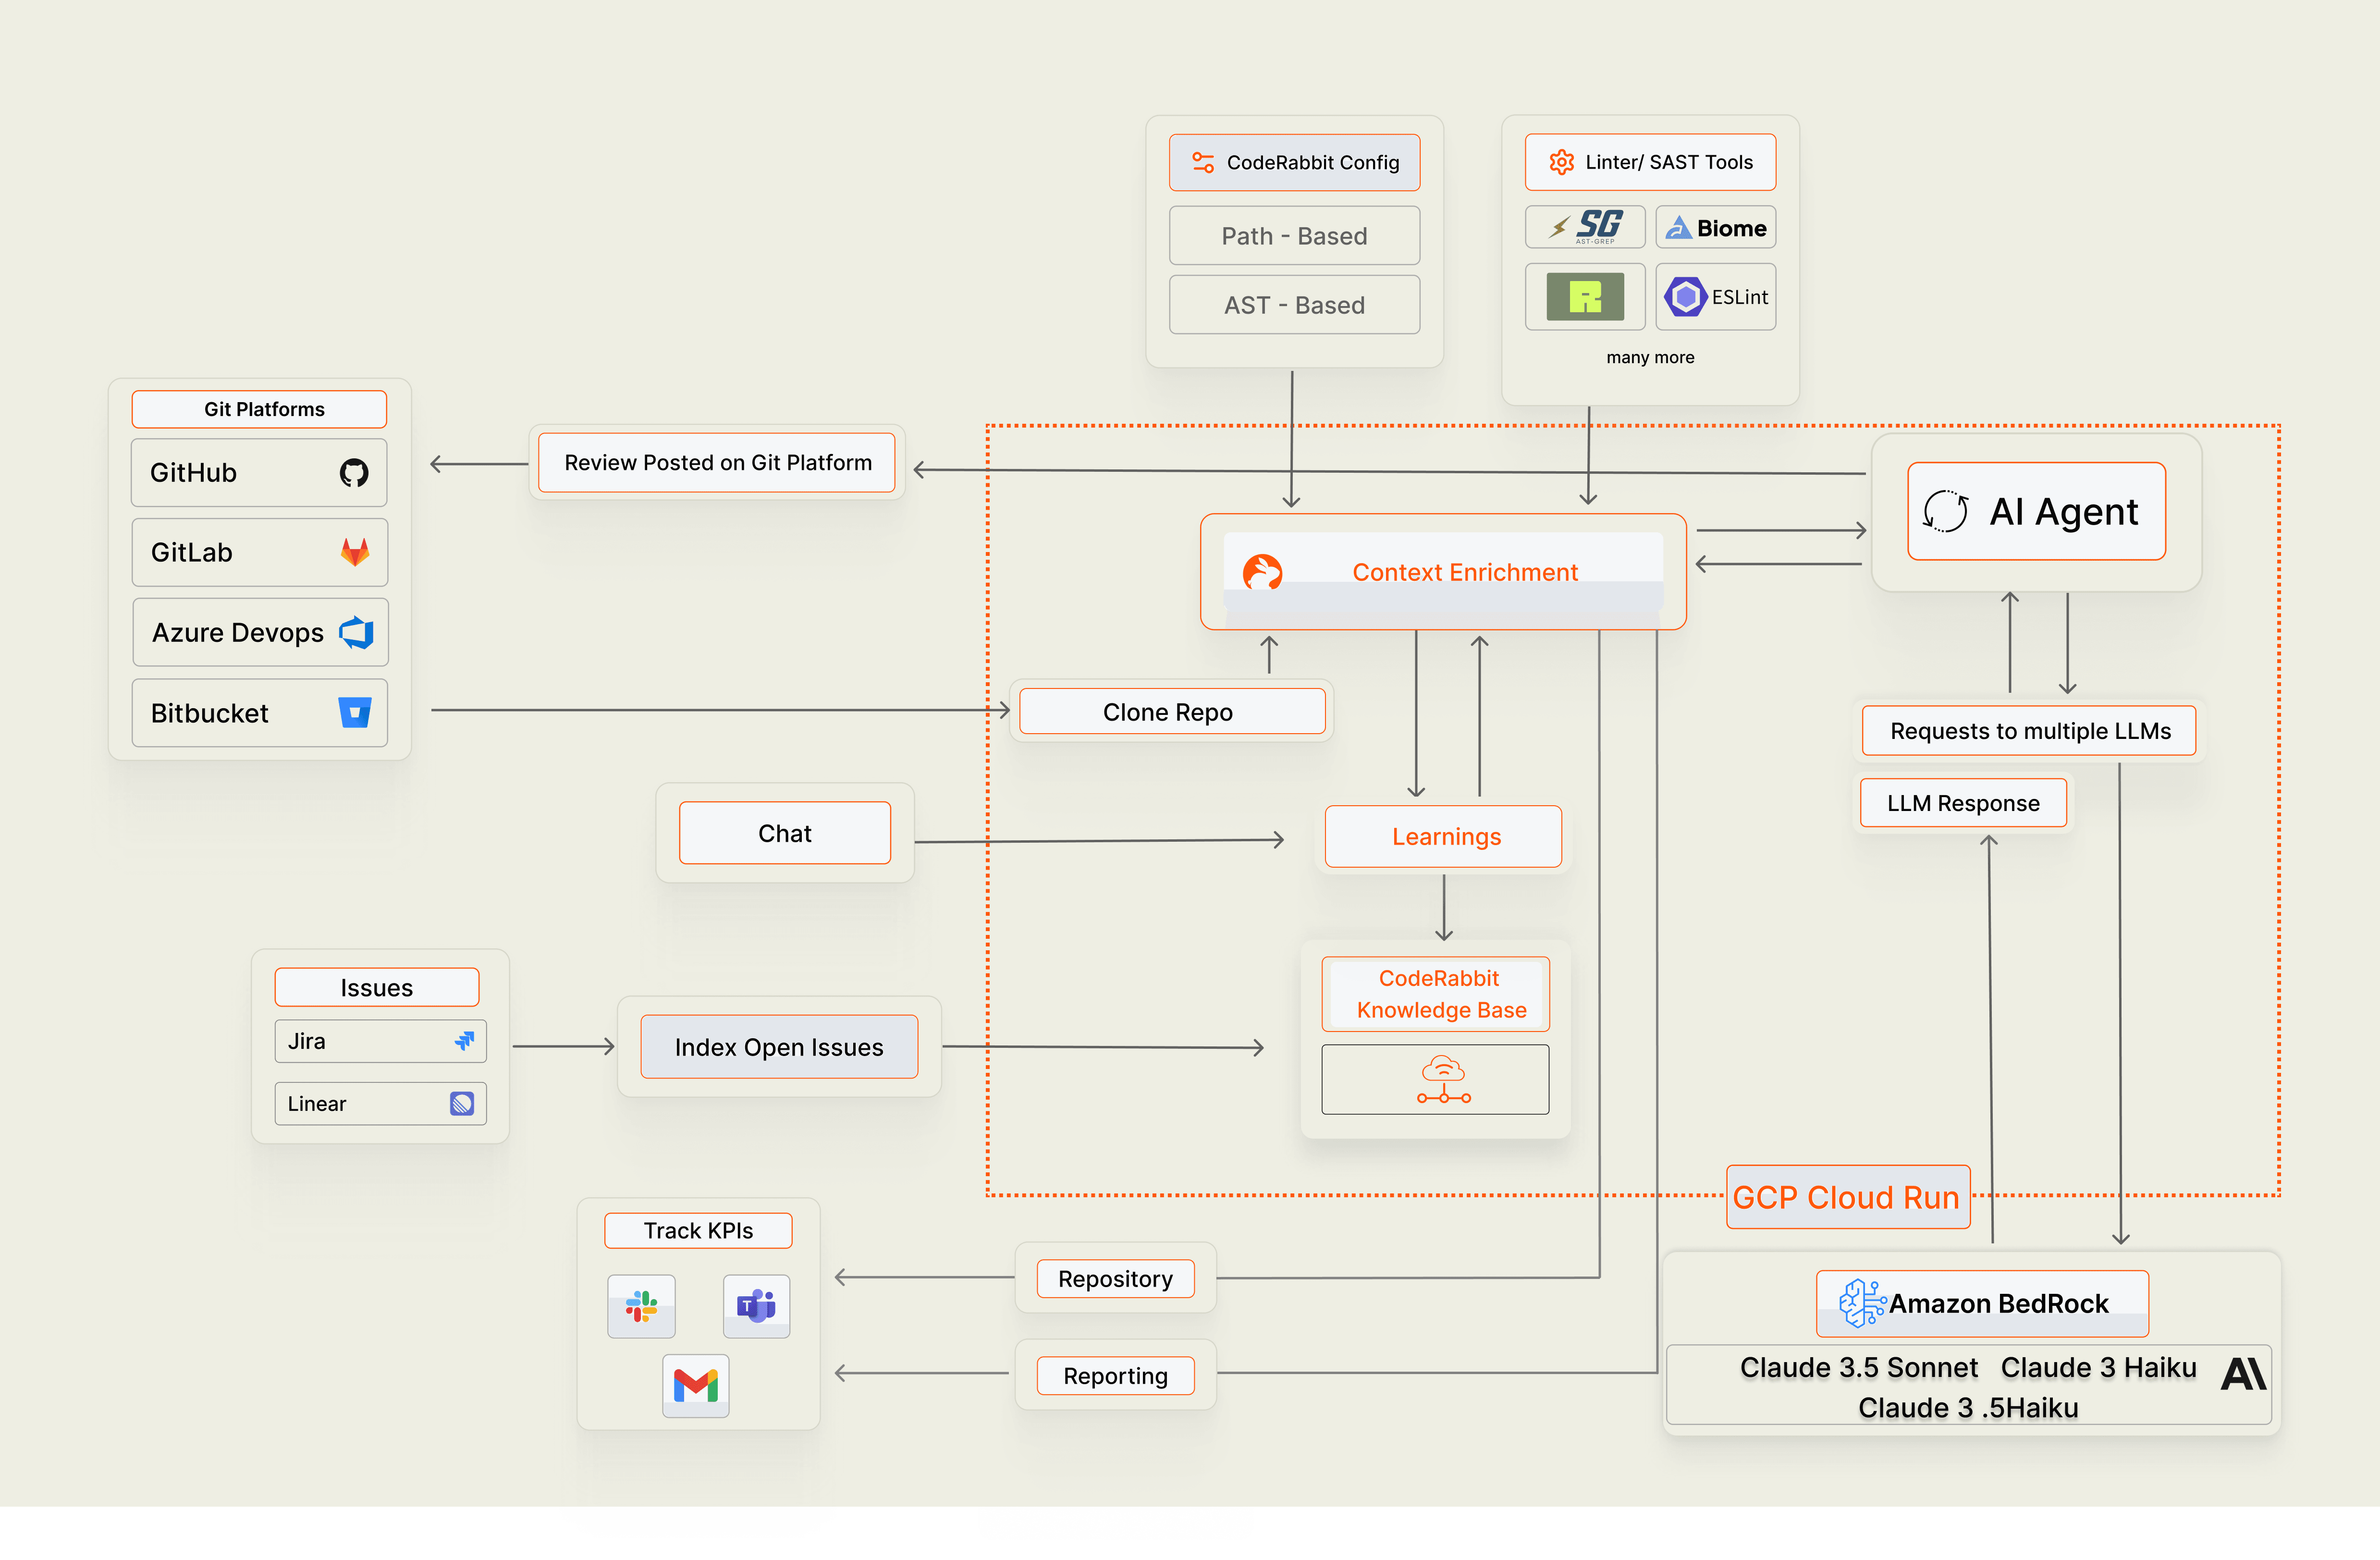Click the Jira icon in Issues
2380x1560 pixels.
(x=464, y=1041)
